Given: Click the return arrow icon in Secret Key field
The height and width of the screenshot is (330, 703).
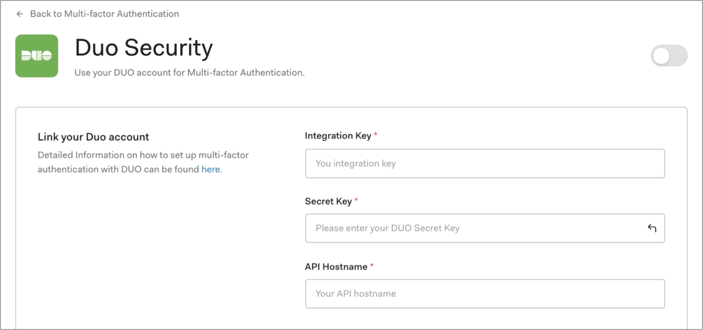Looking at the screenshot, I should pyautogui.click(x=652, y=228).
